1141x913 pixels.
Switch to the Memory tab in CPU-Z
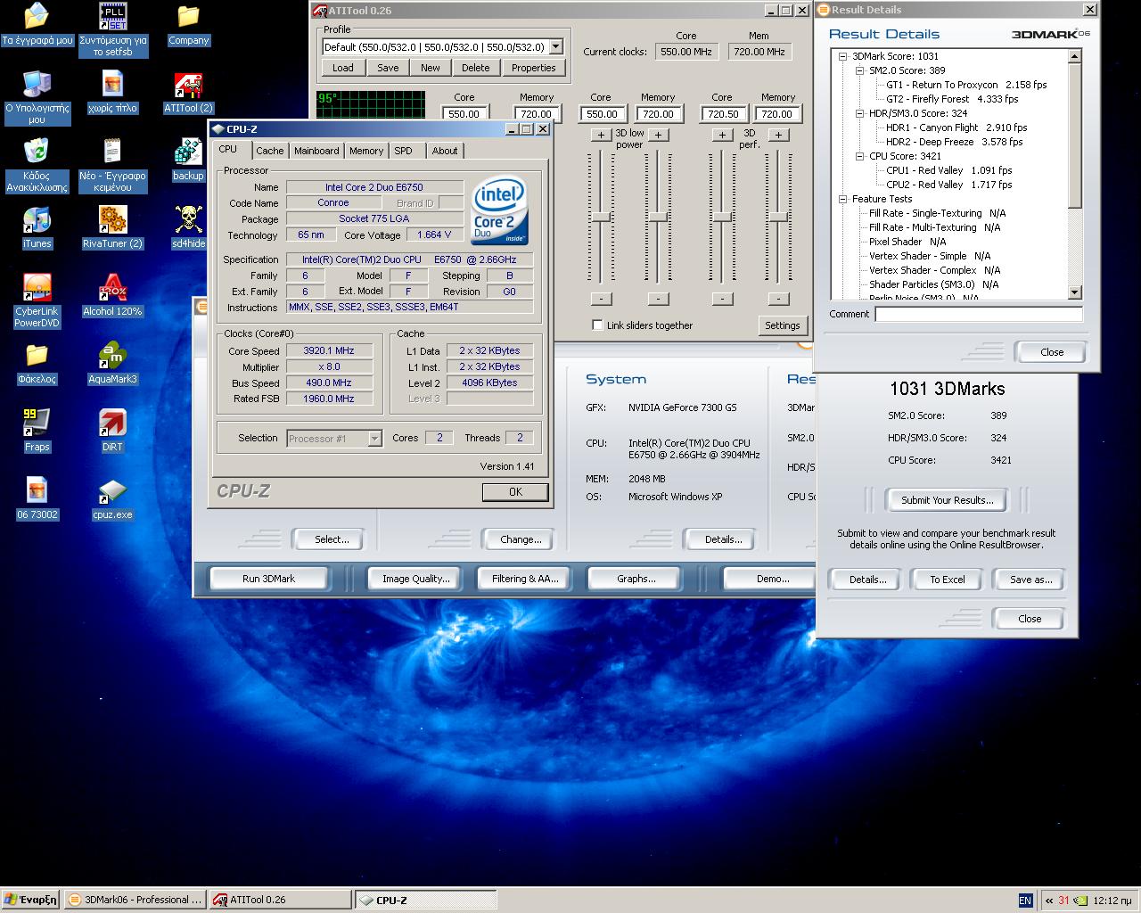tap(366, 151)
